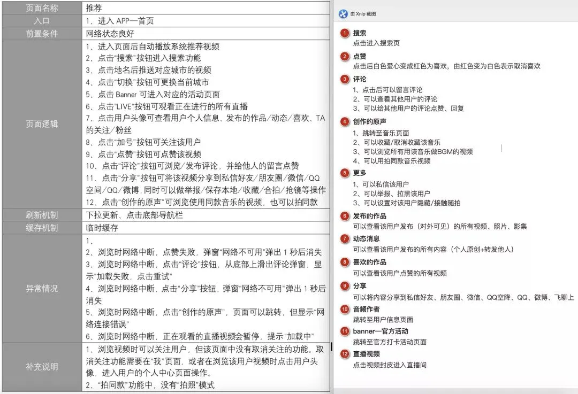Image resolution: width=578 pixels, height=394 pixels.
Task: Click the '2、可以查看其他用户的评论' line
Action: 395,99
